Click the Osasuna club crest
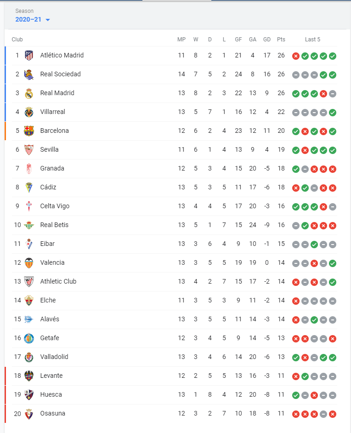 coord(29,414)
